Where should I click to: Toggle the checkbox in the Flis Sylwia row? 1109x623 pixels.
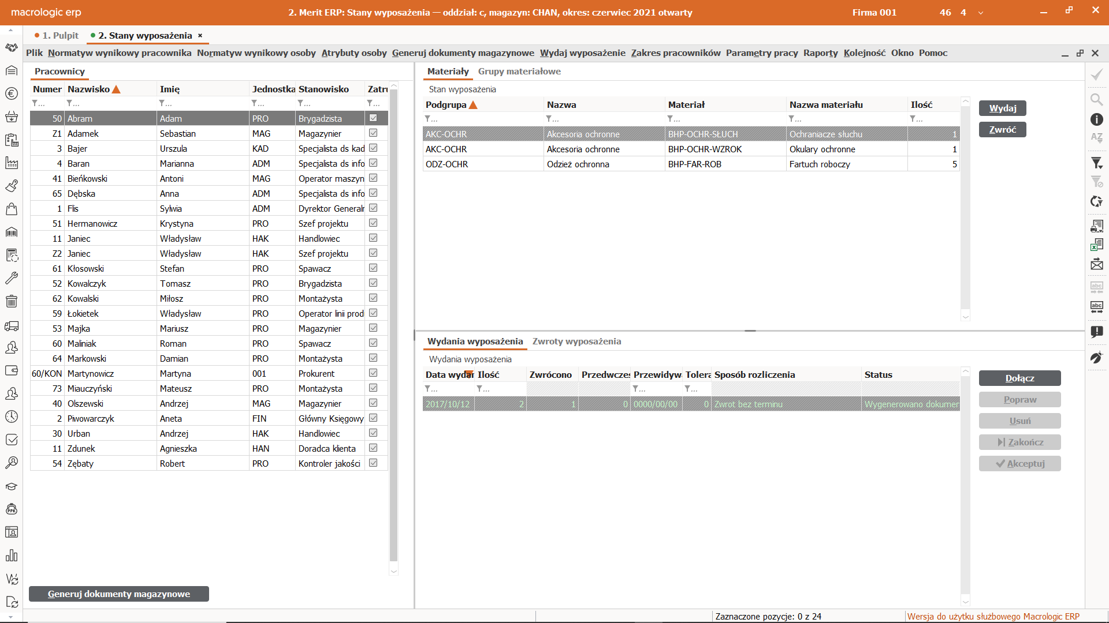373,208
